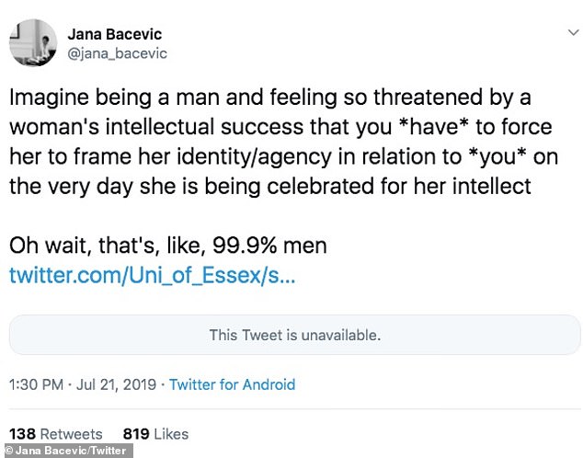Open the Twitter for Android source link

tap(232, 384)
